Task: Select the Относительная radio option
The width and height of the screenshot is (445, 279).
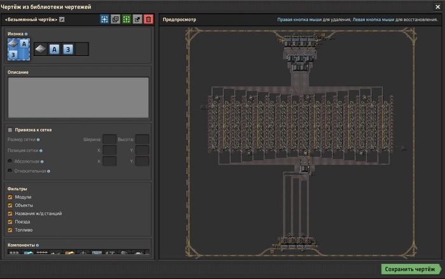Action: (10, 171)
